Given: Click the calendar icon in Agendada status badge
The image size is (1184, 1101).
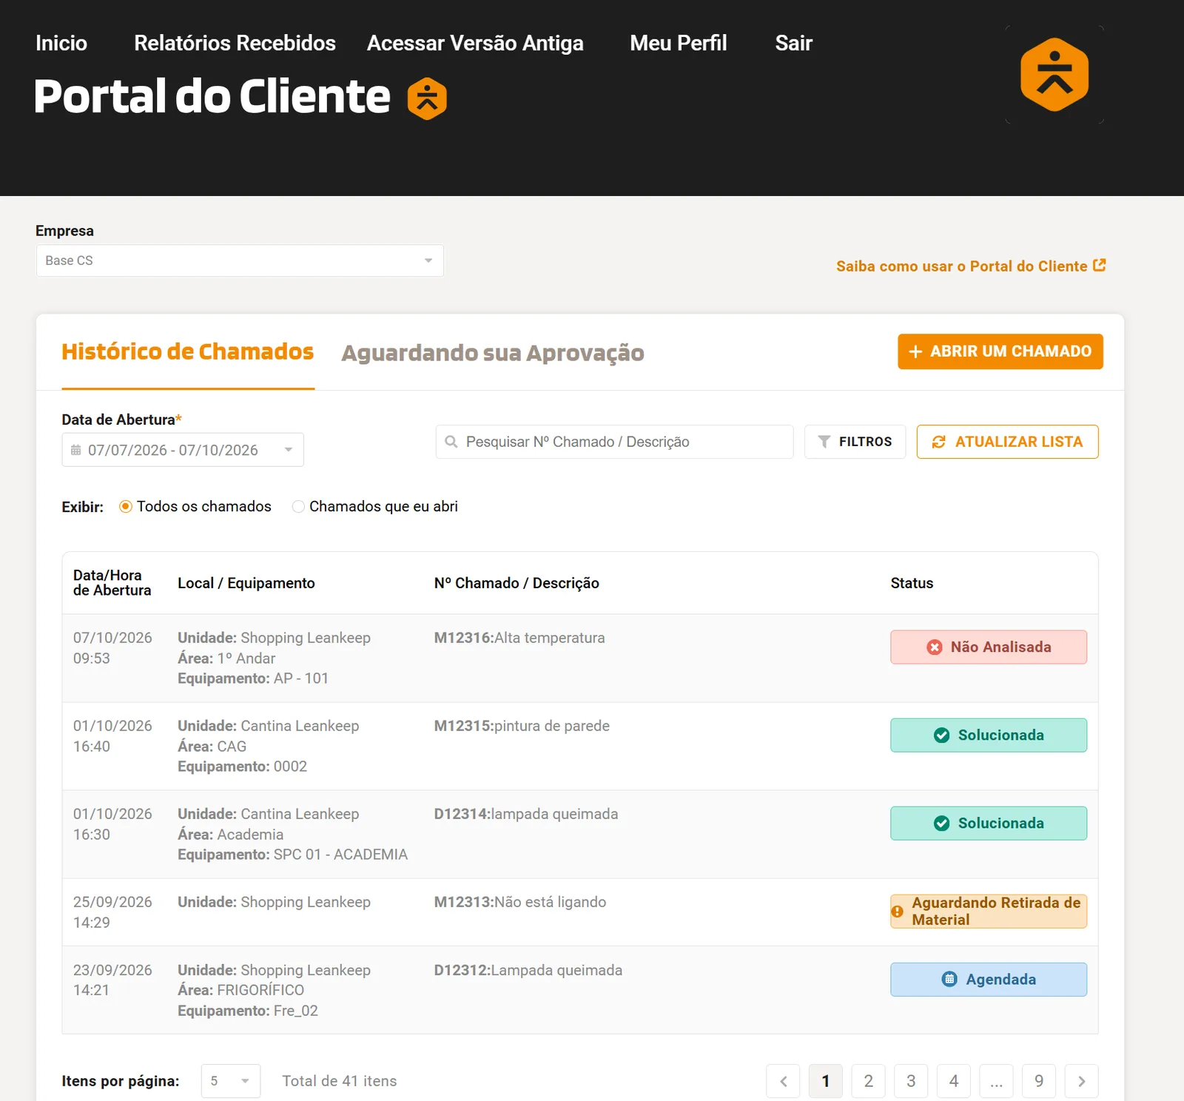Looking at the screenshot, I should pos(949,980).
